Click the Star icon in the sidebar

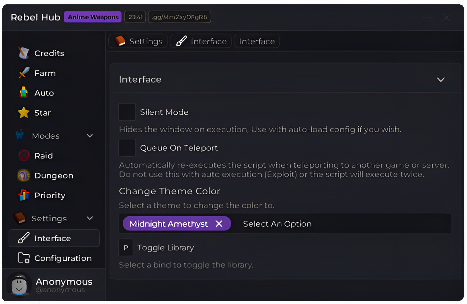click(23, 112)
